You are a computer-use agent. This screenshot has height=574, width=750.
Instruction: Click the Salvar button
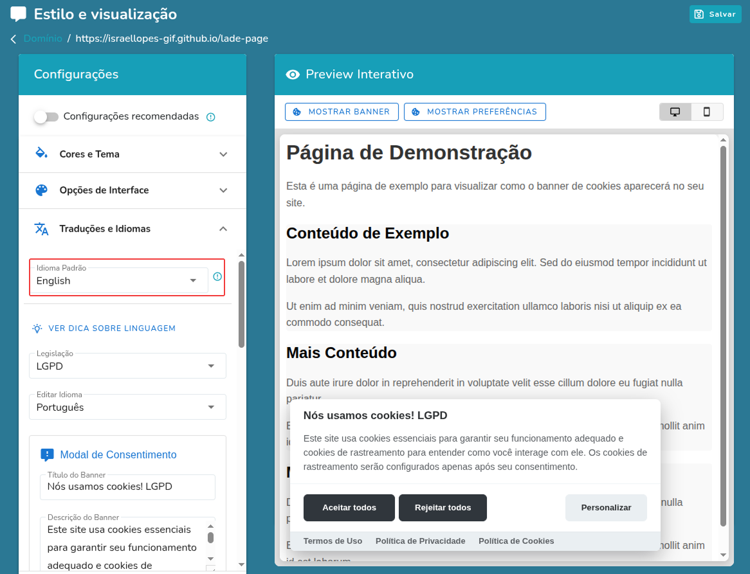click(715, 14)
